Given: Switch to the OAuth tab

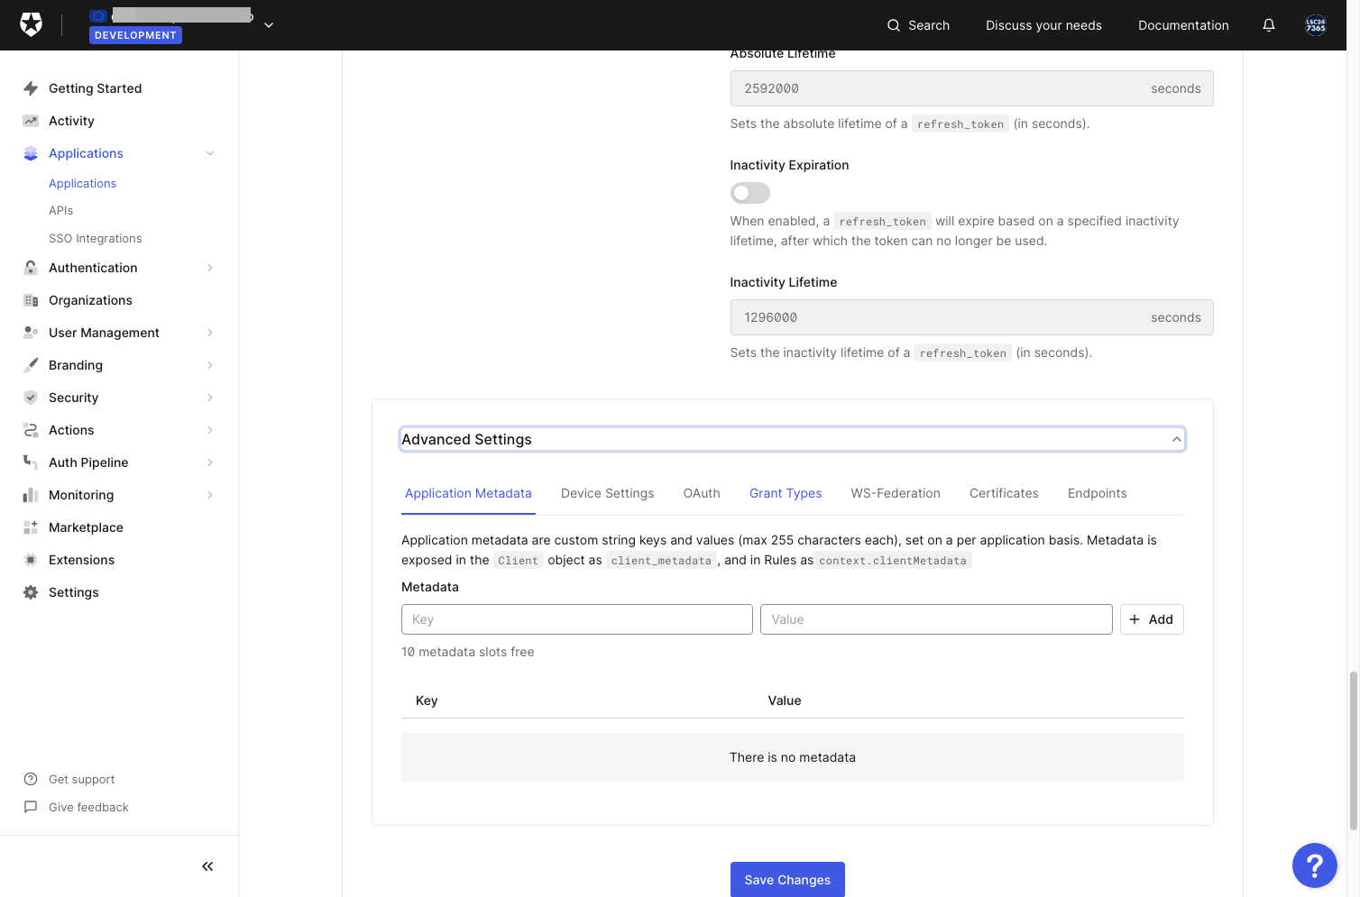Looking at the screenshot, I should click(x=702, y=493).
